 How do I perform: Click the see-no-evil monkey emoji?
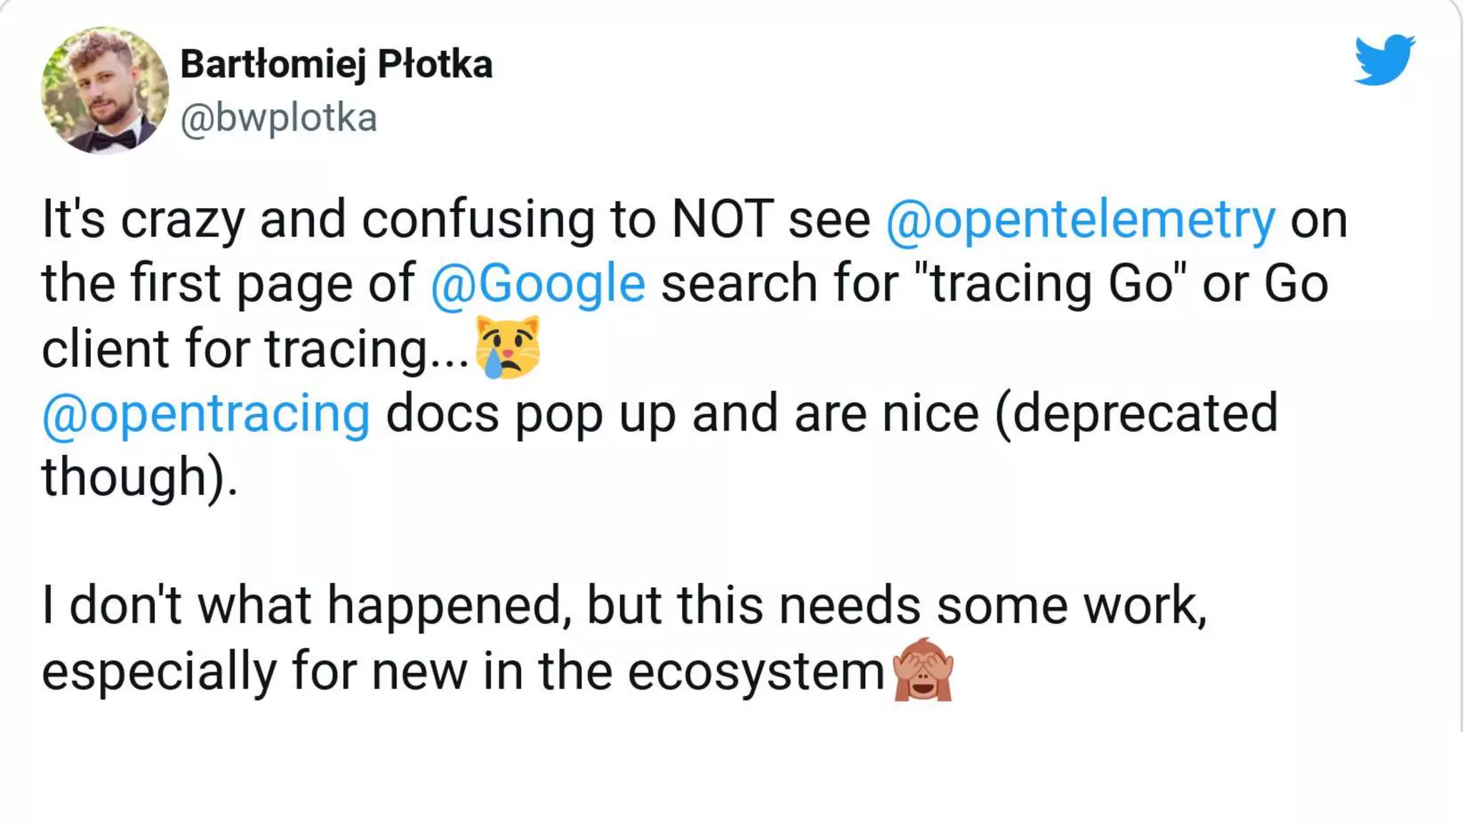[x=923, y=669]
